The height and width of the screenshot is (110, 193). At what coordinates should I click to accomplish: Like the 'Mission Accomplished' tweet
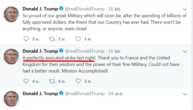click(78, 81)
